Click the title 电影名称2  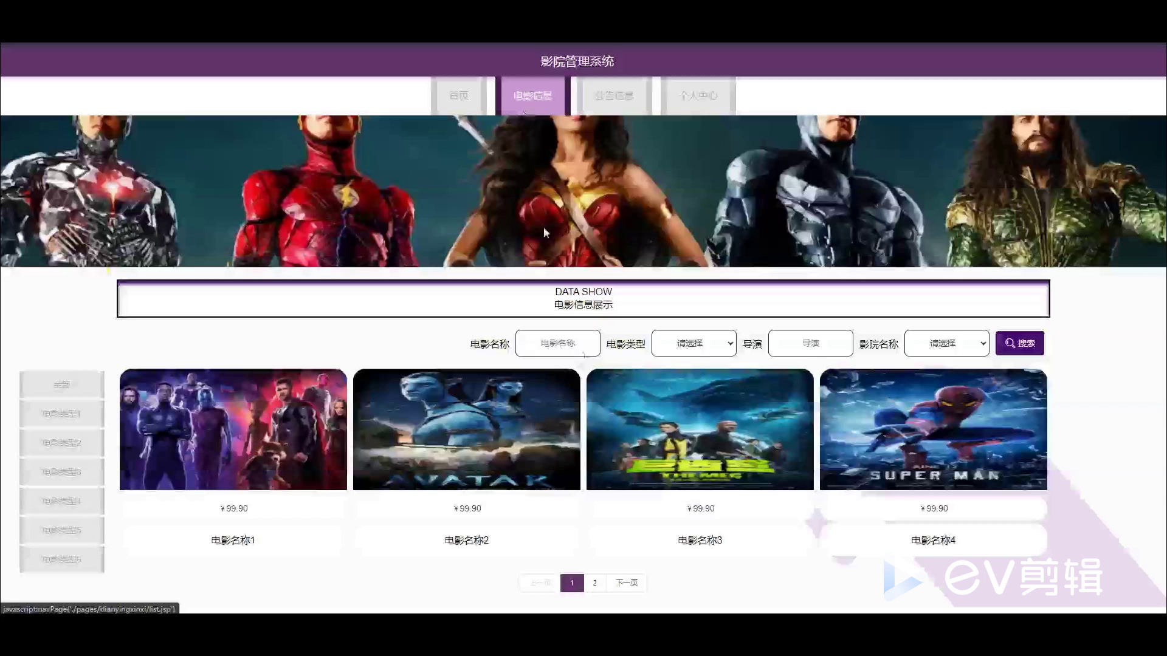(467, 540)
